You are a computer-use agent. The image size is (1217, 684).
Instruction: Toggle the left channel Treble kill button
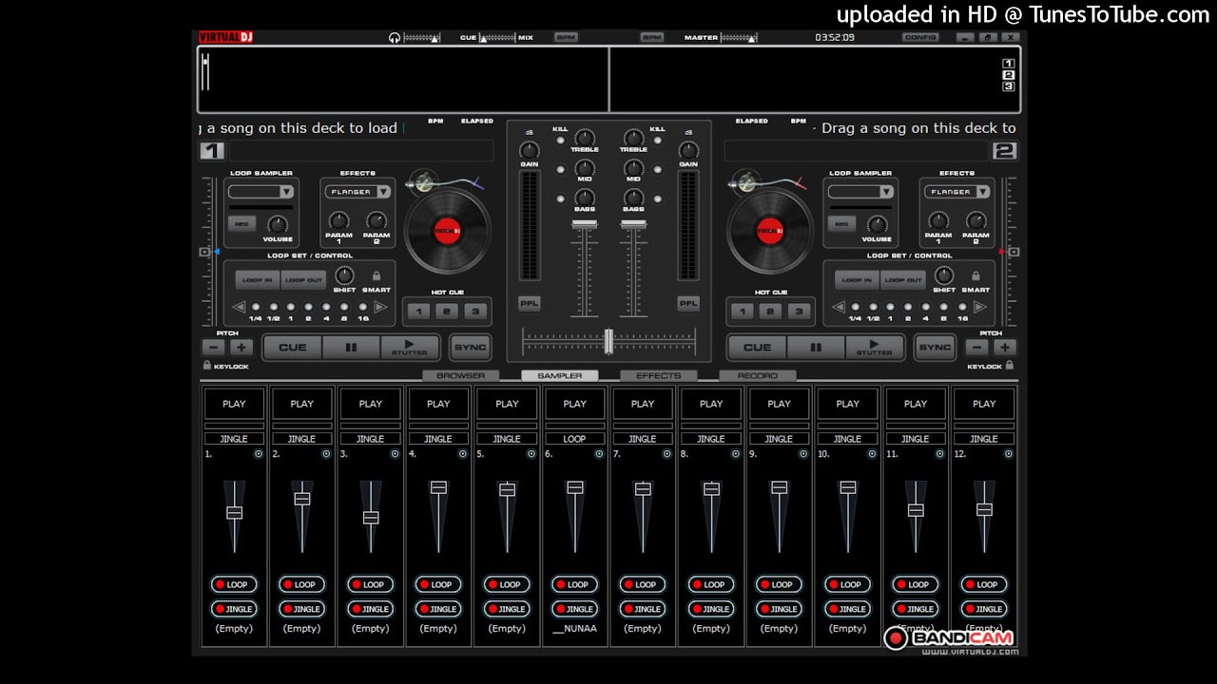560,140
